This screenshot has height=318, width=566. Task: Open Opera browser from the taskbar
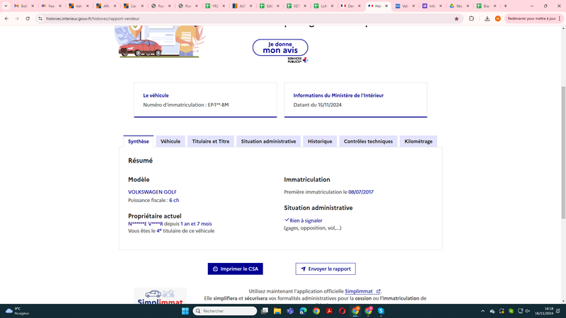click(342, 311)
